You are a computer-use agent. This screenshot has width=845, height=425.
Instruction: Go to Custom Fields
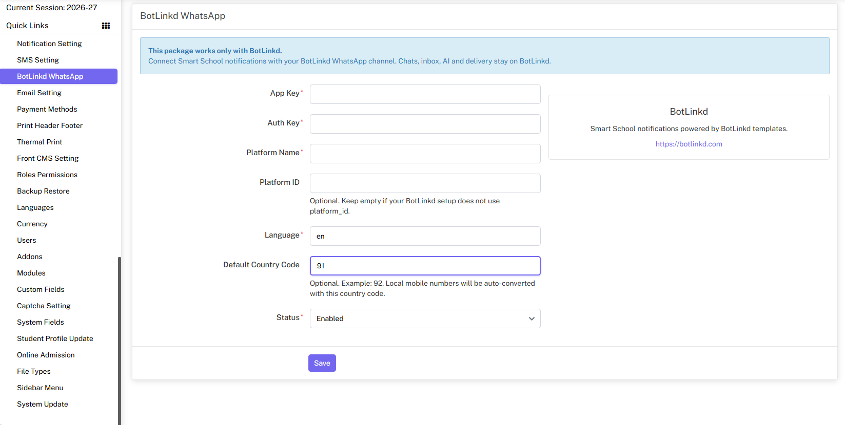tap(41, 289)
